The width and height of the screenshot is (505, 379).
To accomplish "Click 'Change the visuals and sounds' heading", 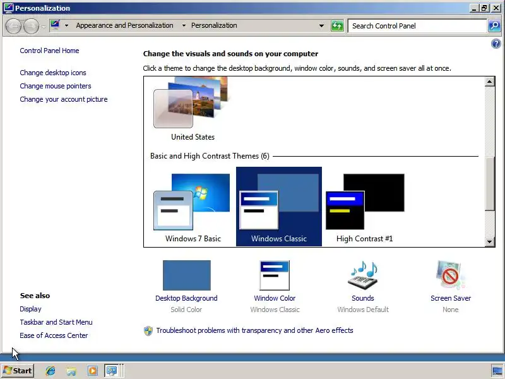I will click(x=230, y=54).
